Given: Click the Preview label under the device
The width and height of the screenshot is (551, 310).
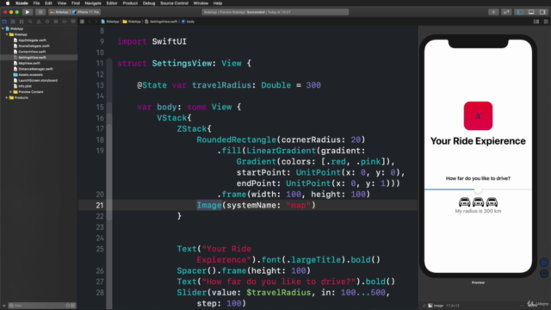Looking at the screenshot, I should [478, 282].
